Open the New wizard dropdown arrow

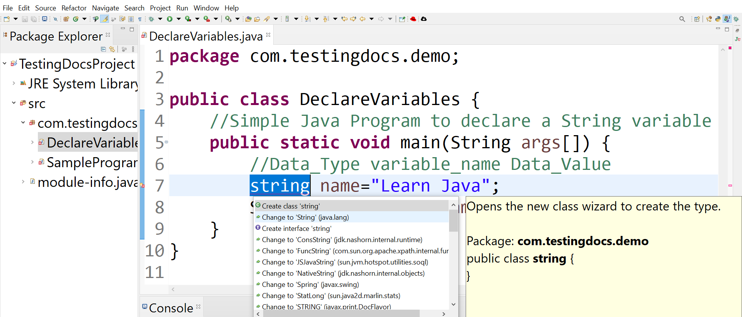pyautogui.click(x=15, y=19)
